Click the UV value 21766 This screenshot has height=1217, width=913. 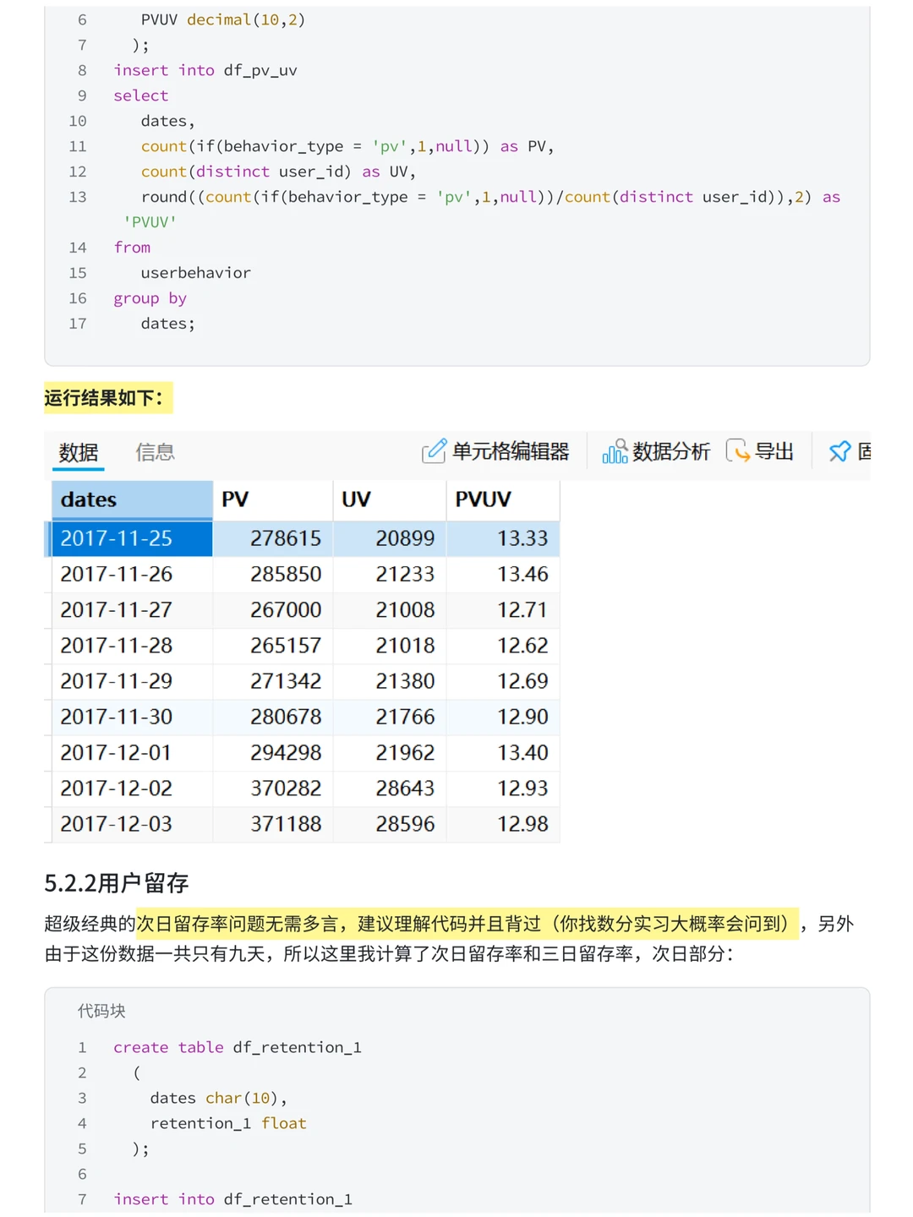(x=390, y=717)
